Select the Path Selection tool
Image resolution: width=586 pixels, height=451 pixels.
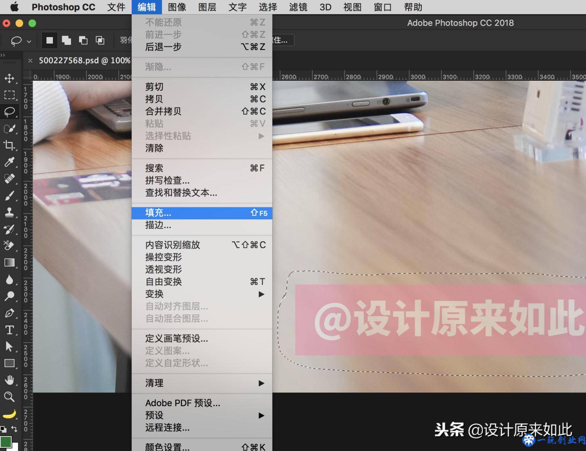(x=9, y=347)
